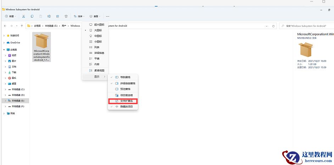The image size is (334, 165).
Task: Go back with the left arrow
Action: click(5, 26)
